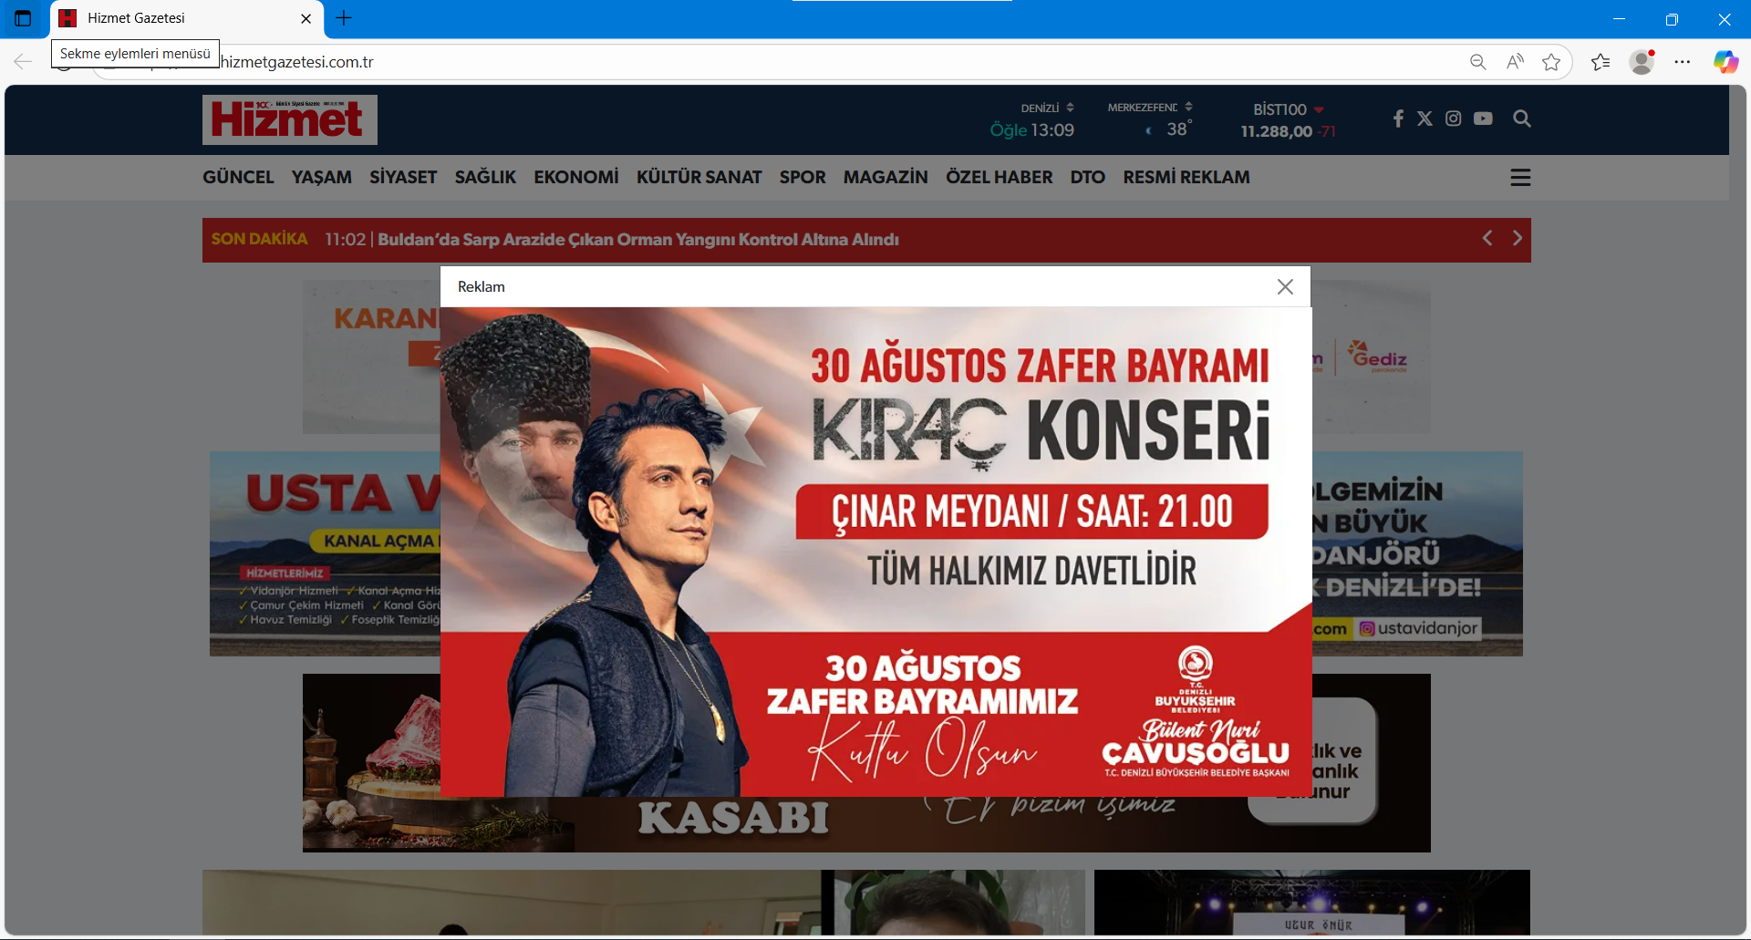Viewport: 1751px width, 940px height.
Task: Open the Hizmet logo homepage link
Action: click(290, 119)
